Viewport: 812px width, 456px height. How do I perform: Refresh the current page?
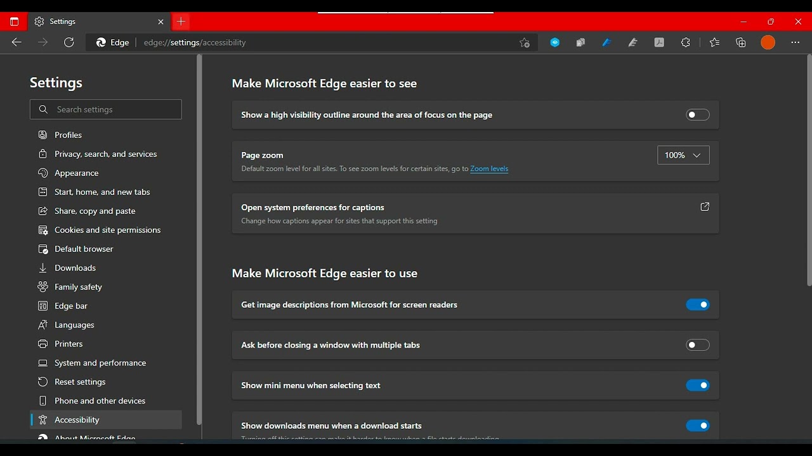(x=69, y=42)
